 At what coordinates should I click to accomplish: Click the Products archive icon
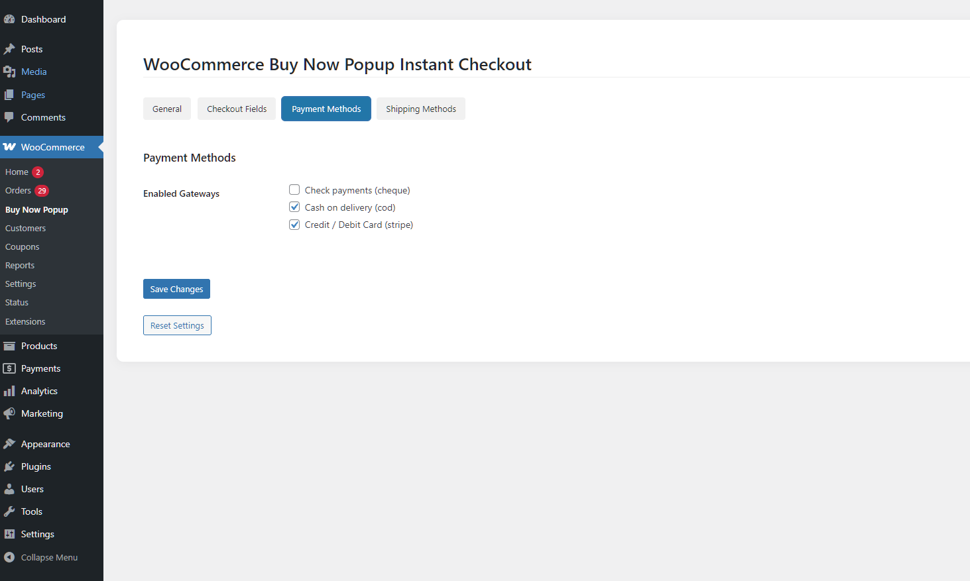coord(9,346)
